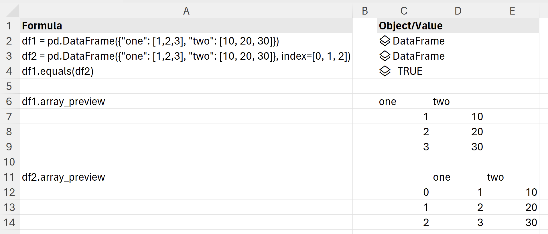
Task: Click the layered-diamond icon in row 3
Action: [x=384, y=56]
